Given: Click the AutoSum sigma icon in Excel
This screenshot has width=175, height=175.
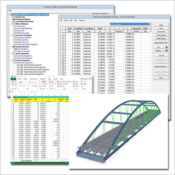Looking at the screenshot, I should coord(81,82).
